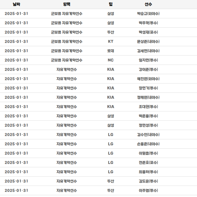Select player 정해원(내야수)
The image size is (197, 197).
click(x=148, y=97)
